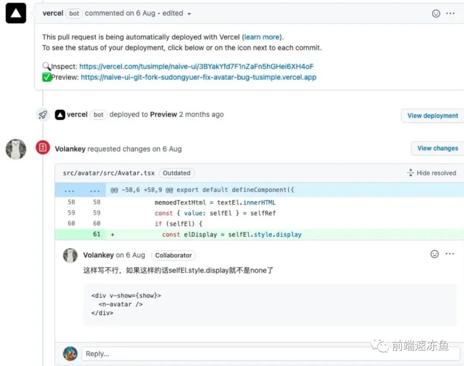
Task: Click the View deployment button
Action: click(433, 116)
